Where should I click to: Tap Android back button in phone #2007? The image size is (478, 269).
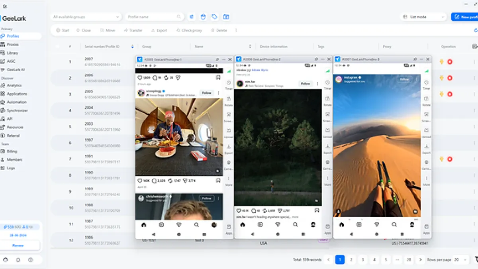click(351, 234)
